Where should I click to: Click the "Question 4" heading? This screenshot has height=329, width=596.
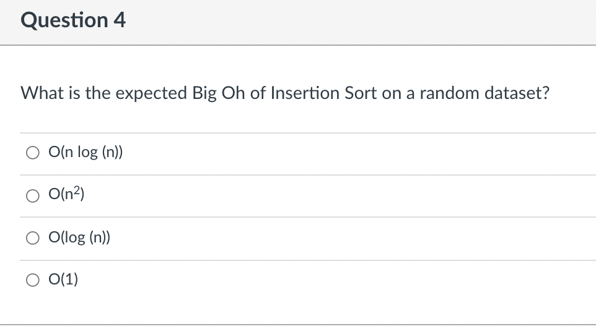pyautogui.click(x=73, y=20)
